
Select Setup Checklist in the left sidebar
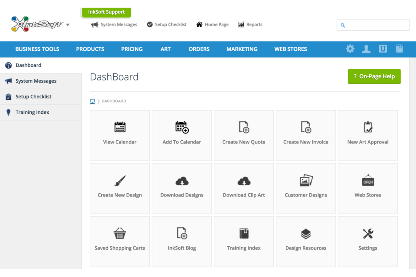click(41, 97)
